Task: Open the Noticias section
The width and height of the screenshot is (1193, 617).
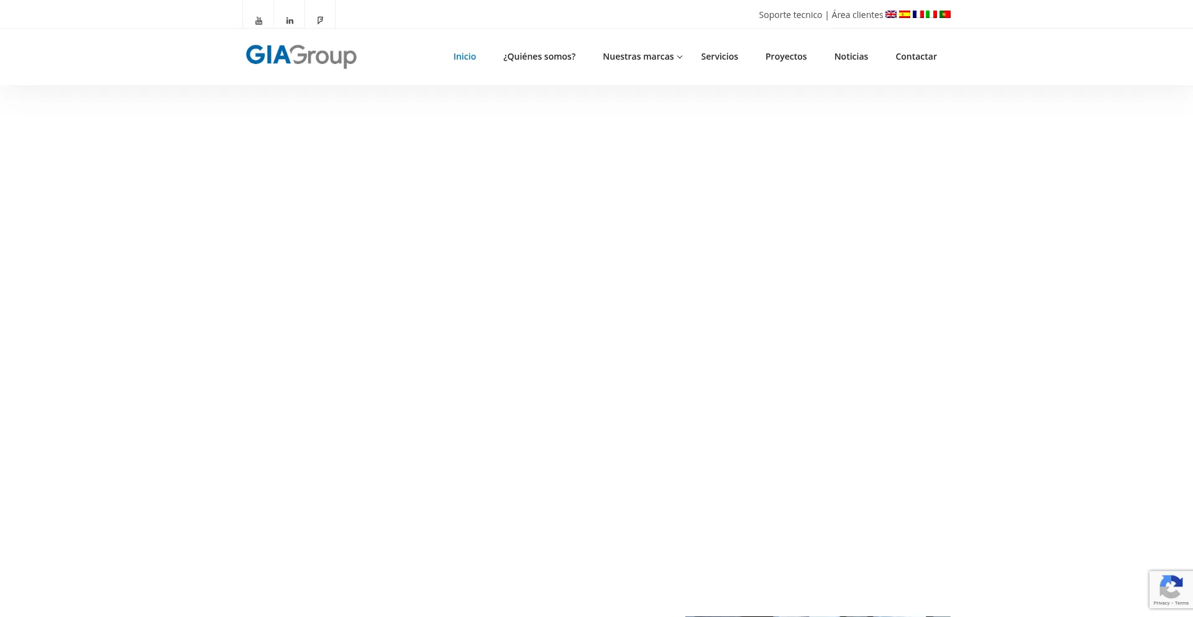Action: (851, 57)
